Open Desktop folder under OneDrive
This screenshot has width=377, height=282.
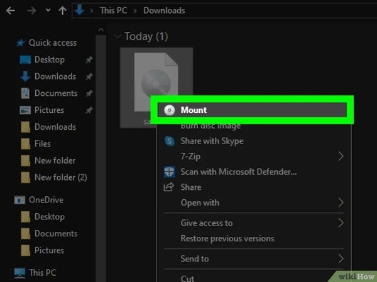[50, 217]
